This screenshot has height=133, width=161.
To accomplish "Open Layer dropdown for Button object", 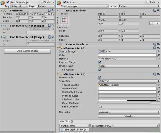I will pyautogui.click(x=139, y=6).
